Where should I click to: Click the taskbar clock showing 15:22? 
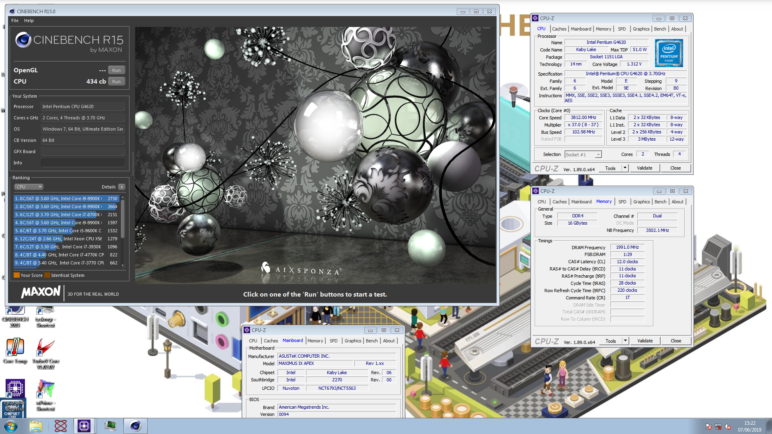749,423
